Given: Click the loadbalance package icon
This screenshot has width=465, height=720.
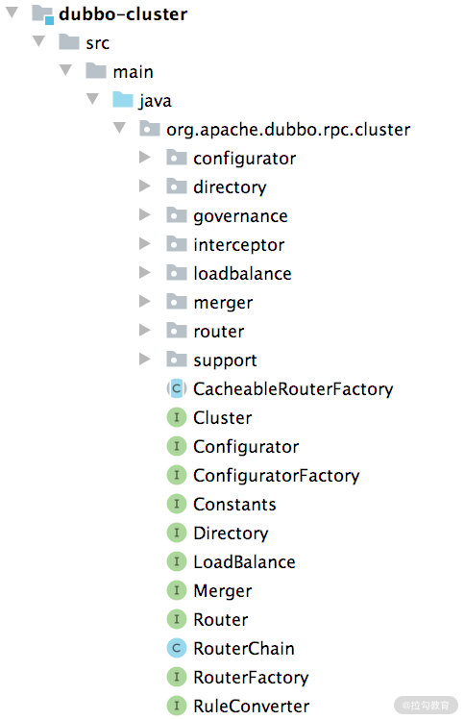Looking at the screenshot, I should [x=176, y=273].
